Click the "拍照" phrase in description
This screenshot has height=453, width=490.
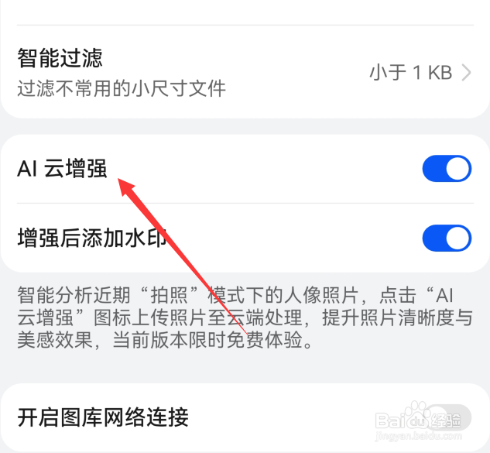(x=169, y=295)
